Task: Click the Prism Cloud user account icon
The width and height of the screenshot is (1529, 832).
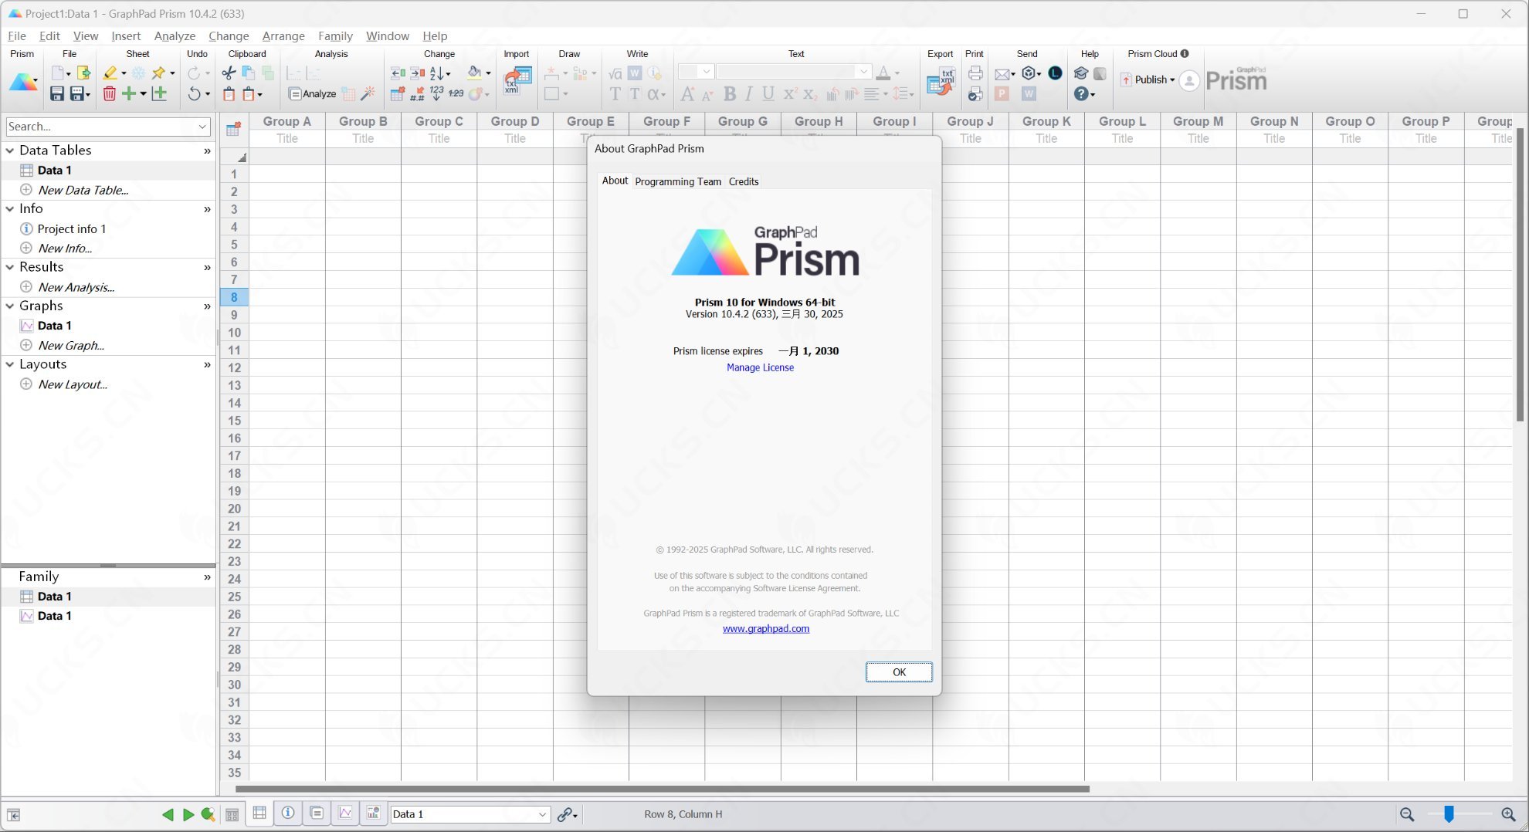Action: point(1189,80)
